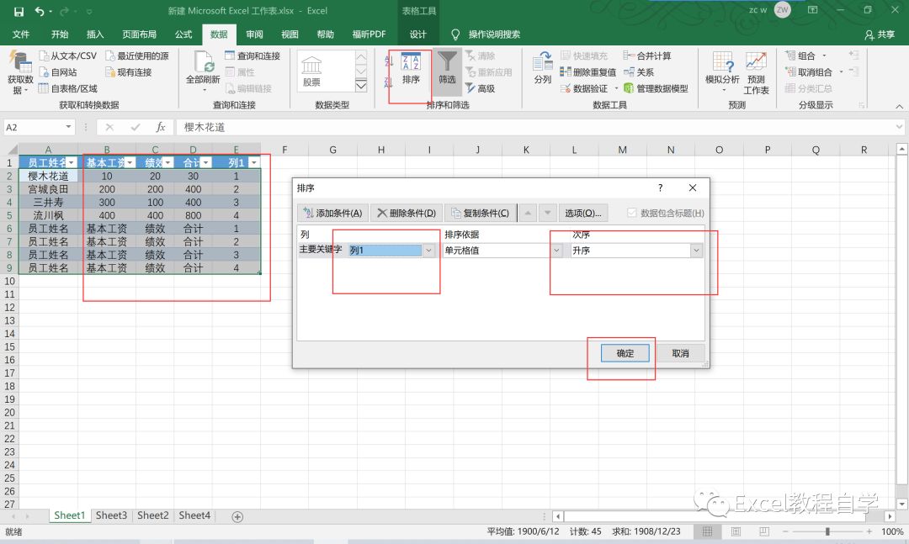The image size is (909, 544).
Task: Open the Order (升序) dropdown
Action: pyautogui.click(x=696, y=251)
